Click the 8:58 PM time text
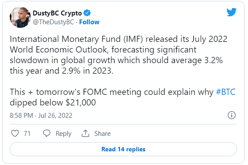 click(21, 116)
